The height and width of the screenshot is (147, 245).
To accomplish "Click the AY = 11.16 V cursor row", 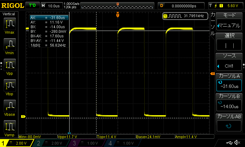I will pos(49,22).
